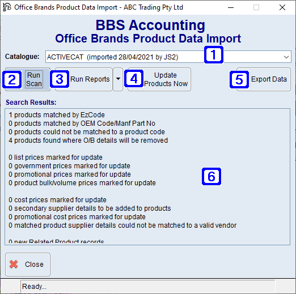Select the '1 products matched by EzCode' line
296x294 pixels.
57,115
